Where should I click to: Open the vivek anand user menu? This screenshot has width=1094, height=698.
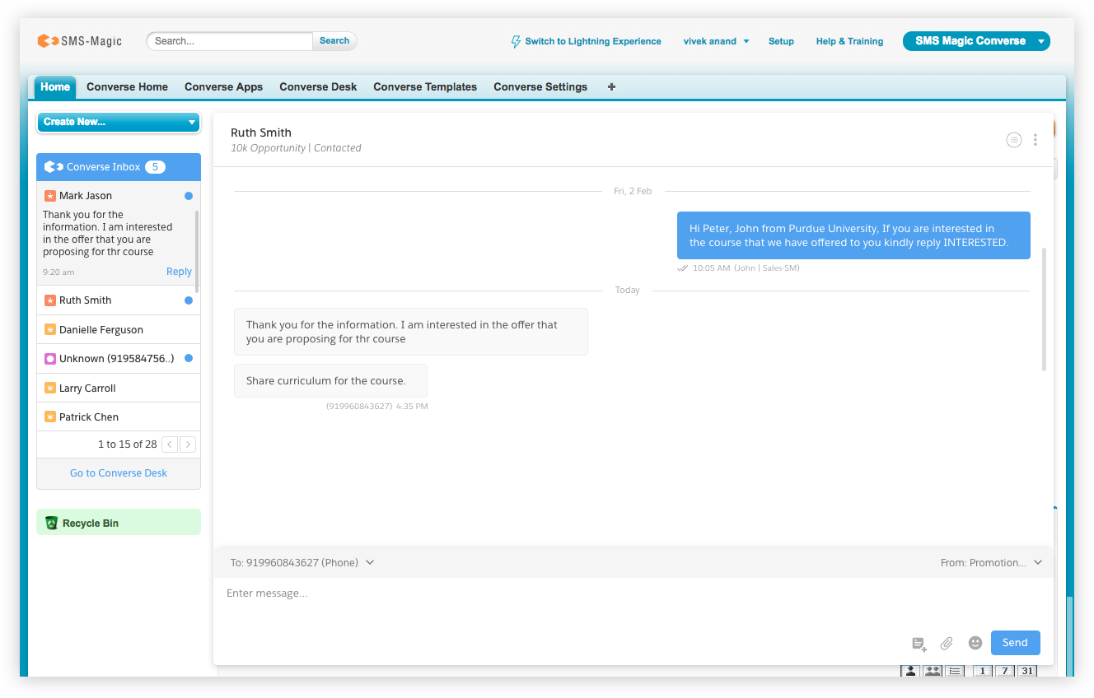pyautogui.click(x=716, y=41)
